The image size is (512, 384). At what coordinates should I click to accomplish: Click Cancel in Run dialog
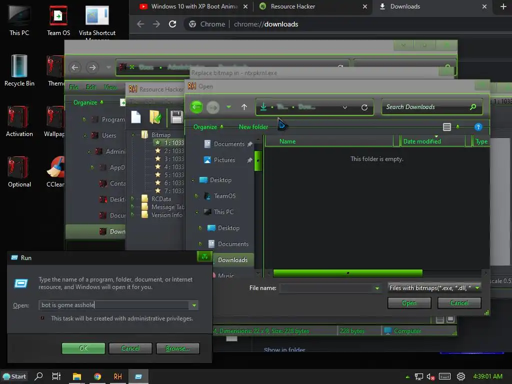click(x=130, y=348)
